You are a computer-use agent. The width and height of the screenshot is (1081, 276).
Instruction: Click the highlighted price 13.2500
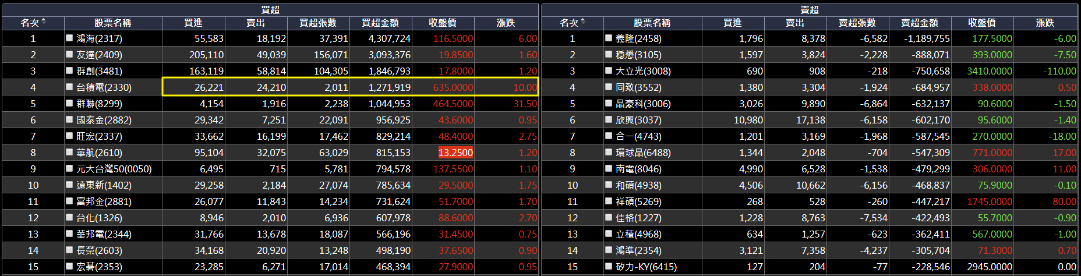455,153
